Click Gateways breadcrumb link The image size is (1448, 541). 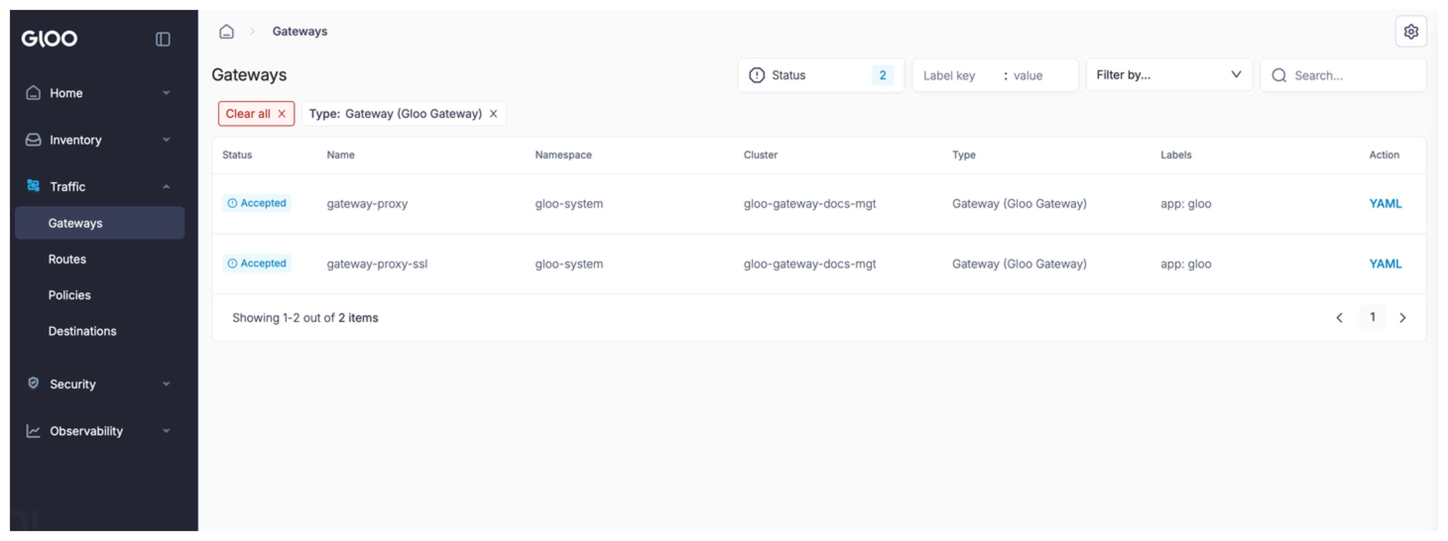point(300,31)
